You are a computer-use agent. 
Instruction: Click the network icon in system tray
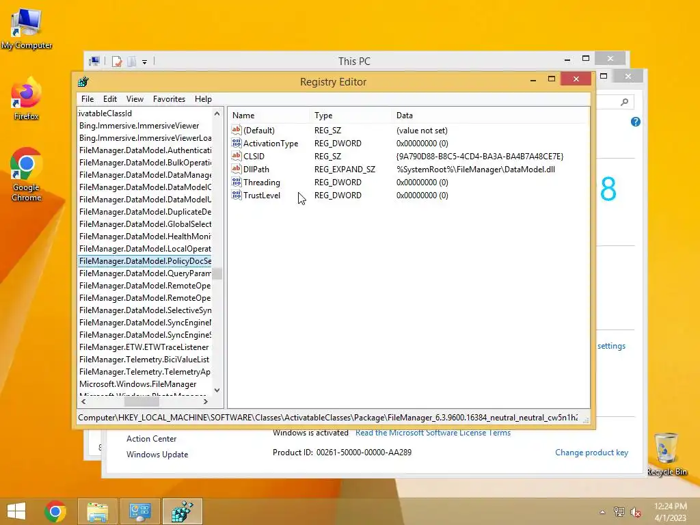coord(619,512)
